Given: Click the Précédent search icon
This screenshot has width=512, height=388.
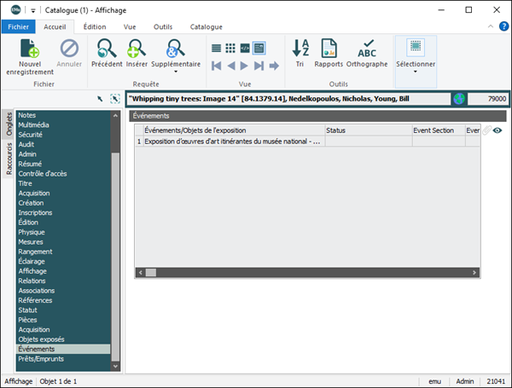Looking at the screenshot, I should point(107,49).
